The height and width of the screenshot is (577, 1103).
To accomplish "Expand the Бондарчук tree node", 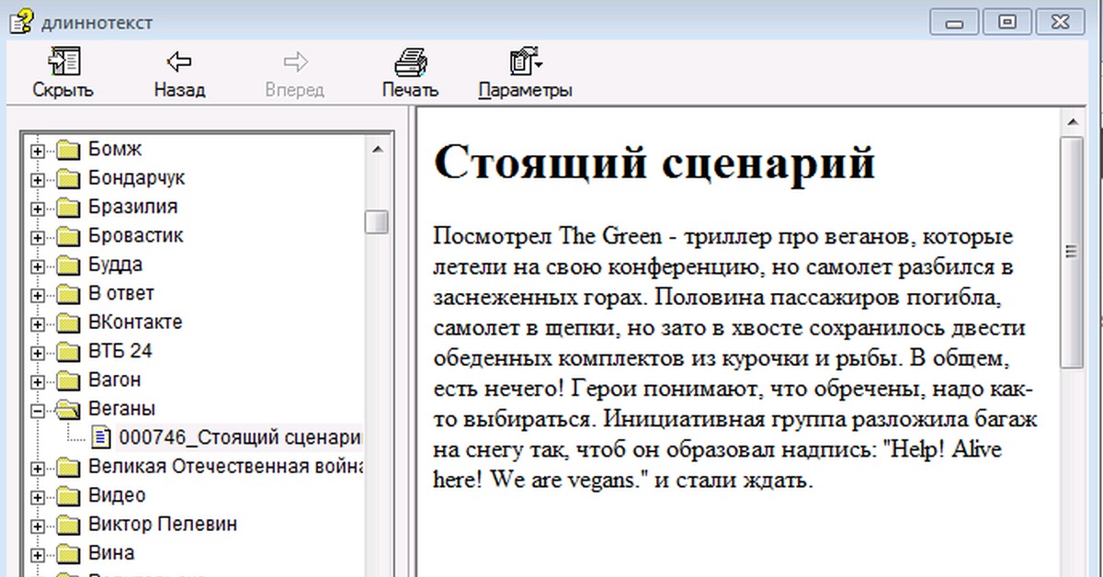I will click(38, 180).
